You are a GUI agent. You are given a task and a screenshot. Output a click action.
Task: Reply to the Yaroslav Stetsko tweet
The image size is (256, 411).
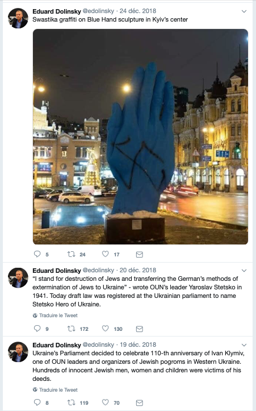coord(37,329)
